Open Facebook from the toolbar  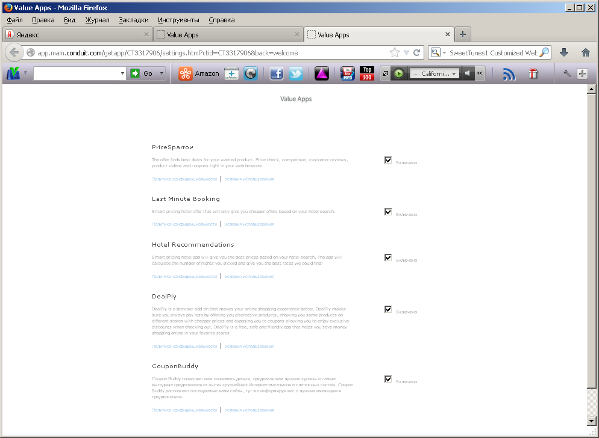click(x=277, y=73)
